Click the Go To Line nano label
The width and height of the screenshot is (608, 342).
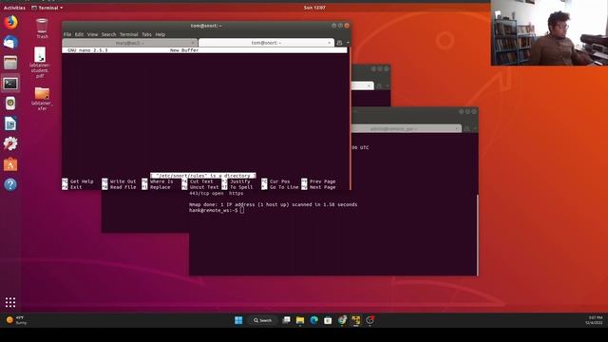click(284, 187)
